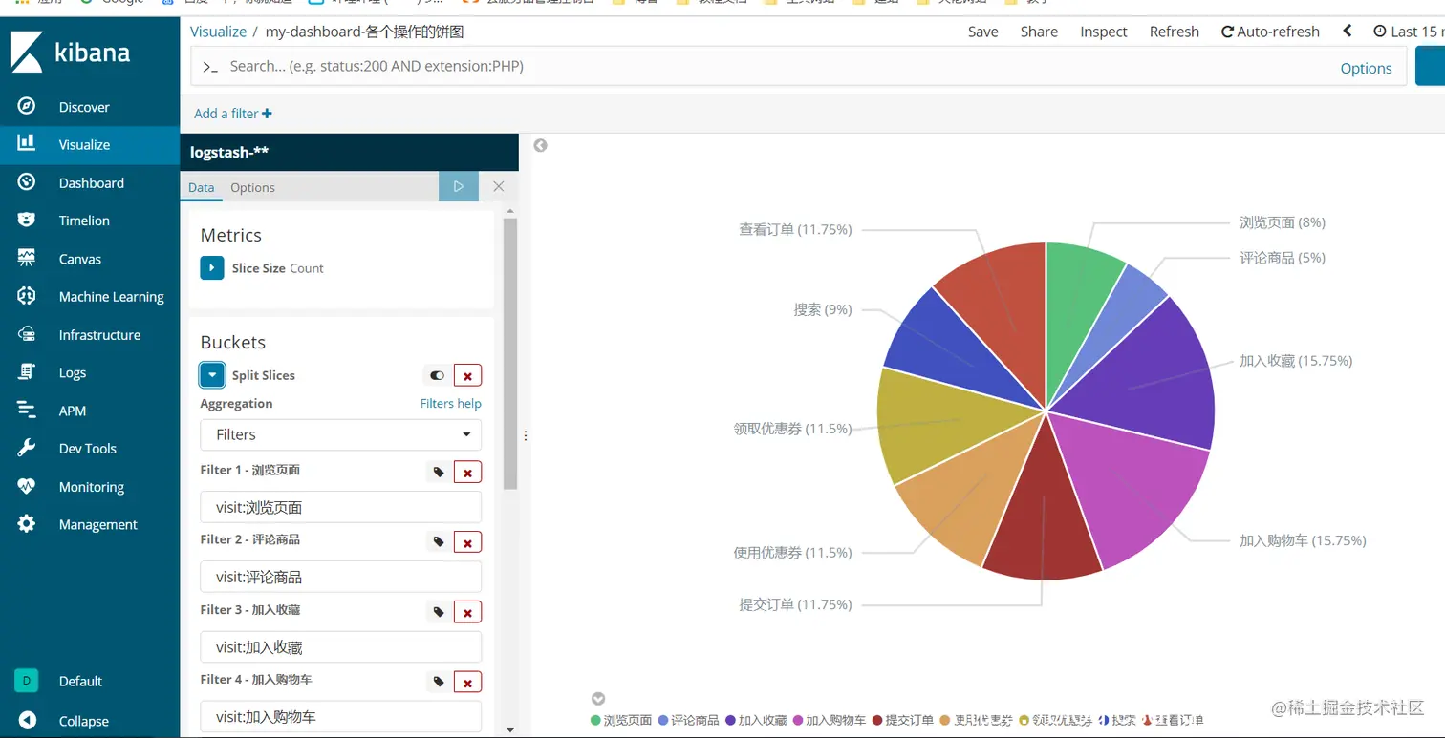Edit the visit:浏览页面 filter field
The height and width of the screenshot is (738, 1445).
(x=341, y=507)
